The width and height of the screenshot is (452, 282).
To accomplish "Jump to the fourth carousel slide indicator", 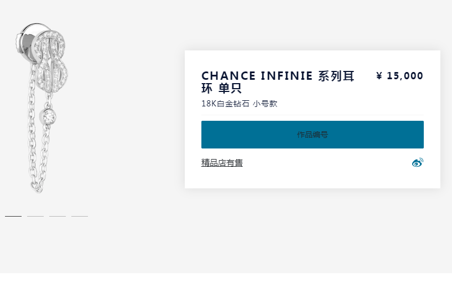I will (x=80, y=216).
